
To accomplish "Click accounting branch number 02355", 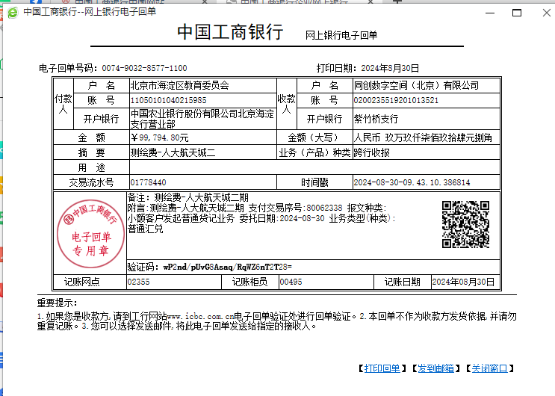I will (139, 282).
